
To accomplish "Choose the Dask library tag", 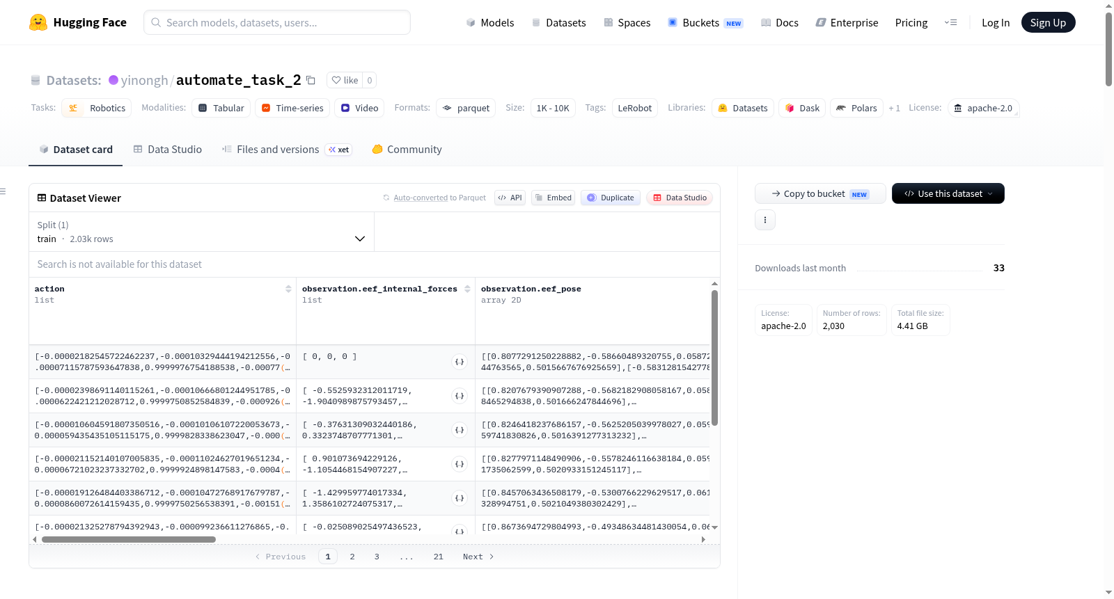I will click(802, 108).
